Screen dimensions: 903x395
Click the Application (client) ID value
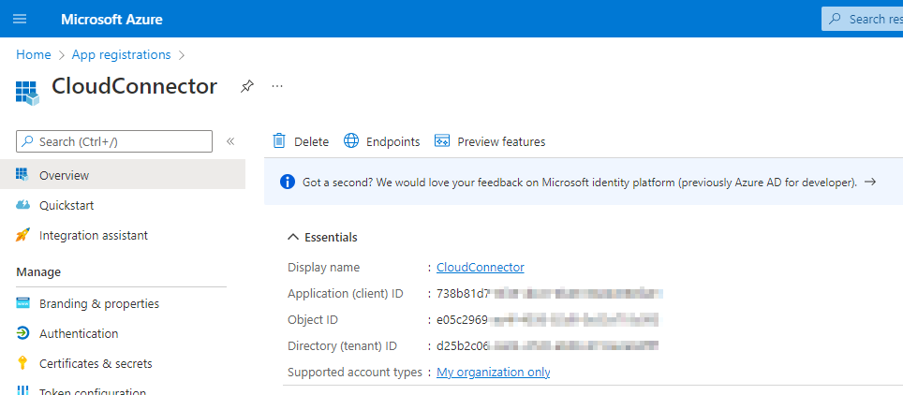[550, 294]
